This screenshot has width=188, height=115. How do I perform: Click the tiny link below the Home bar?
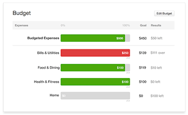coord(128,101)
